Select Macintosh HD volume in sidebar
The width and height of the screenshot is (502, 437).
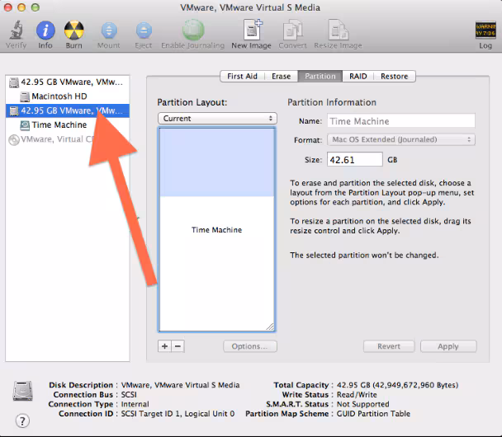[x=67, y=96]
